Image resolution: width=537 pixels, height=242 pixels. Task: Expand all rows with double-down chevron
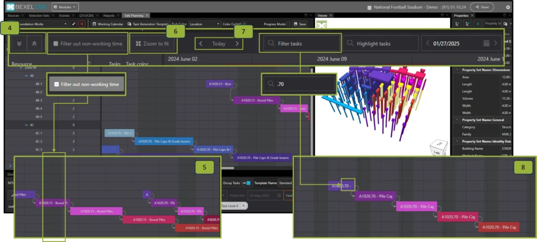(19, 44)
